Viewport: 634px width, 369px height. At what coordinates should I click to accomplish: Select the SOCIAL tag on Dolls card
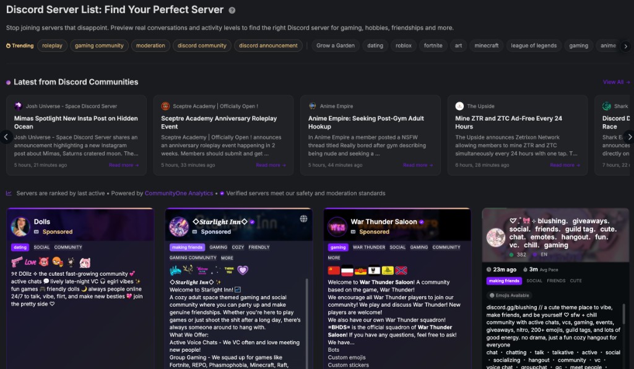point(41,247)
